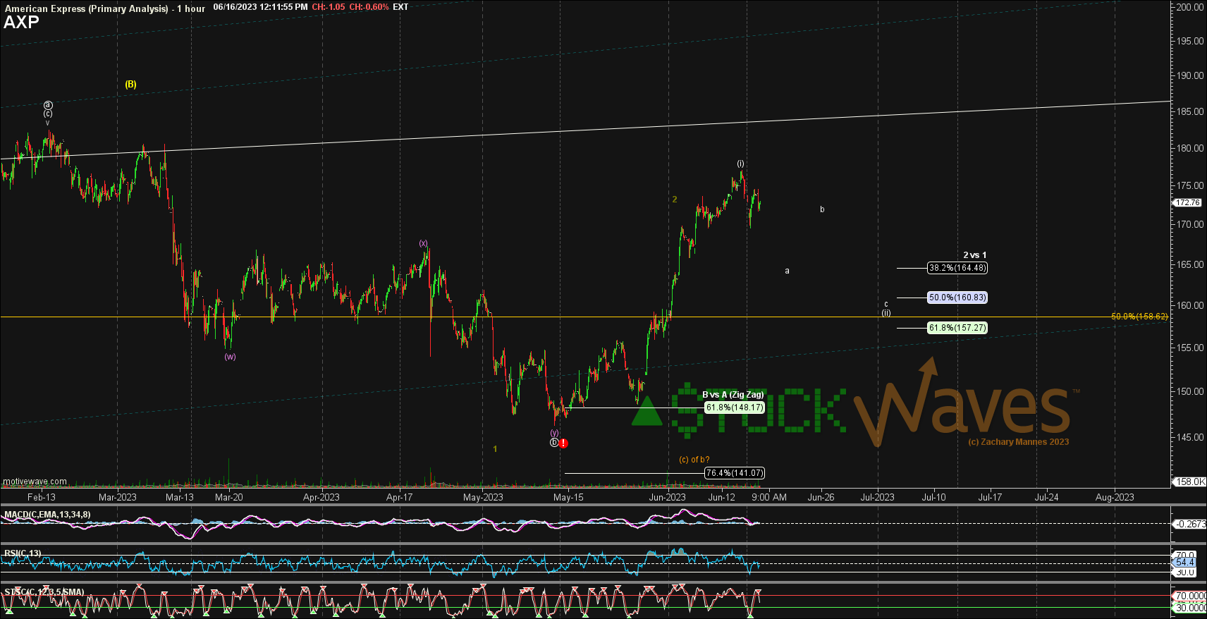Image resolution: width=1207 pixels, height=619 pixels.
Task: Click the Apr-2023 date axis label
Action: tap(321, 497)
